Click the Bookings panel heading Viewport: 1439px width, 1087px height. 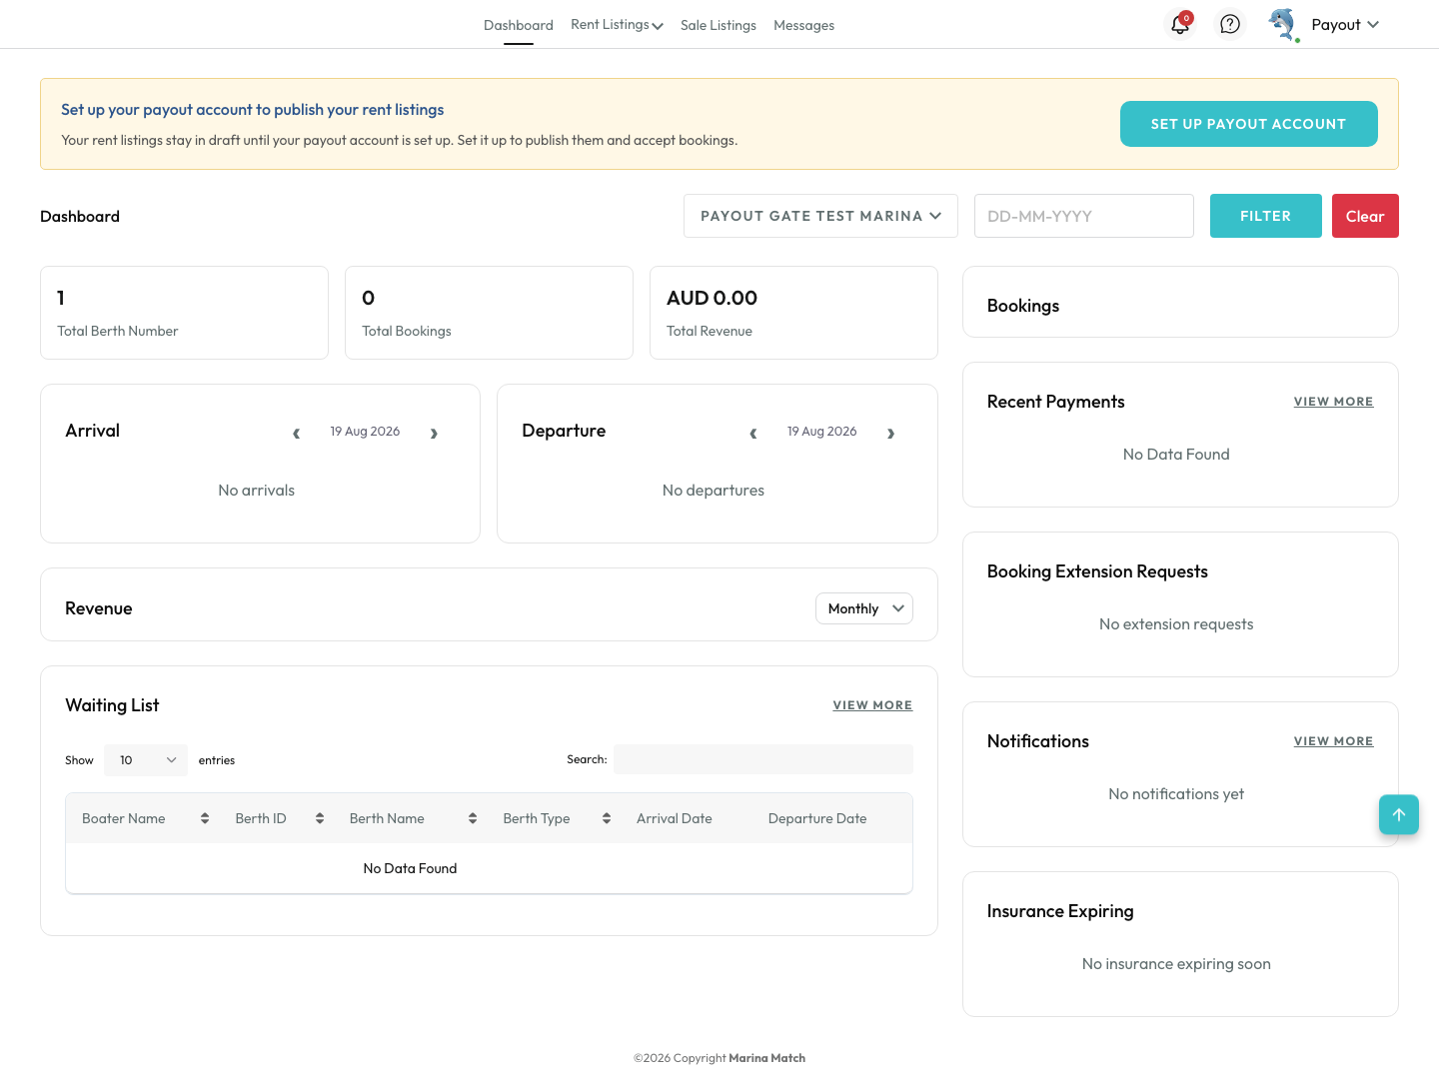[1023, 306]
